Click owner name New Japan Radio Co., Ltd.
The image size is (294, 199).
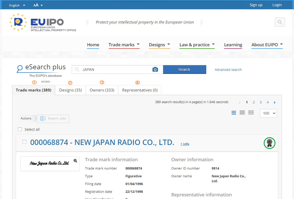click(x=228, y=179)
